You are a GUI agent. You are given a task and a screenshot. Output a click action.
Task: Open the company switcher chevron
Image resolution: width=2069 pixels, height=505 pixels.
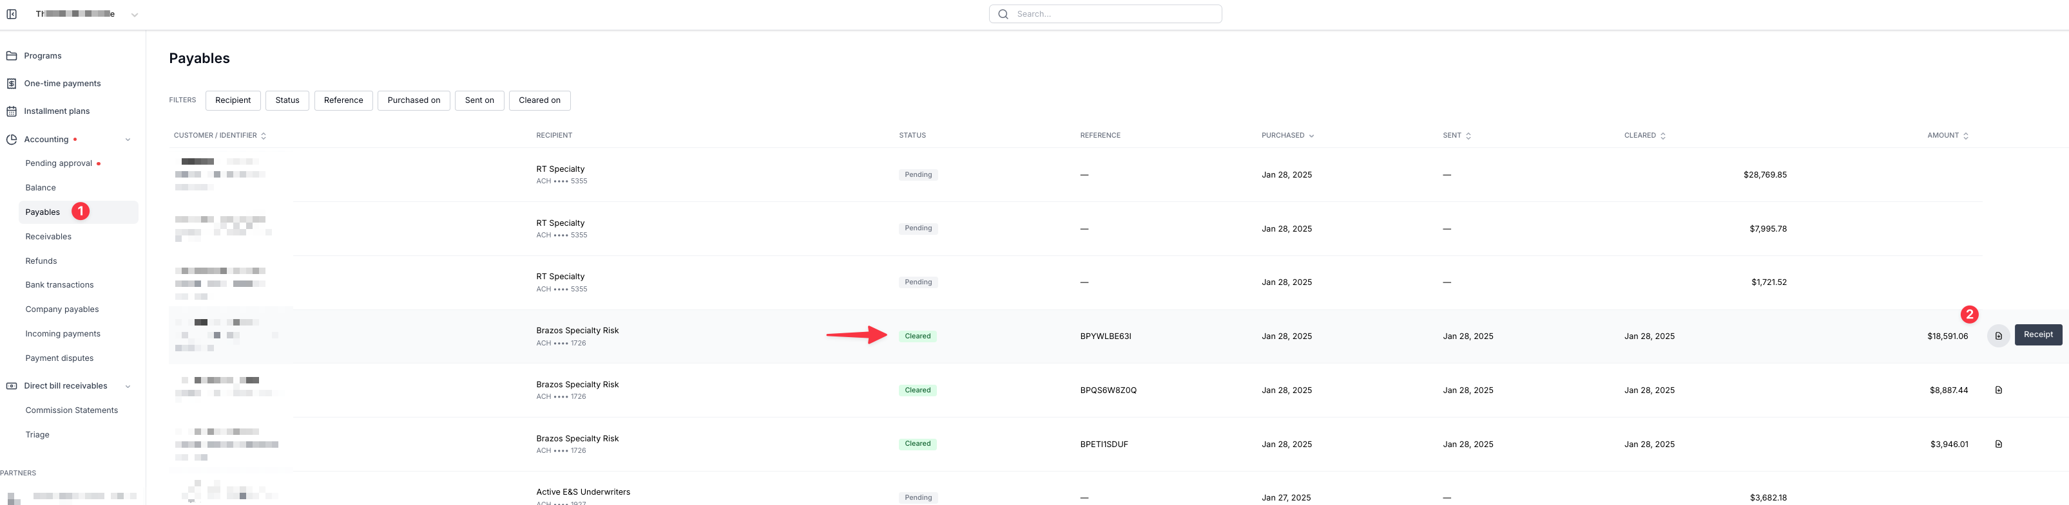tap(134, 14)
